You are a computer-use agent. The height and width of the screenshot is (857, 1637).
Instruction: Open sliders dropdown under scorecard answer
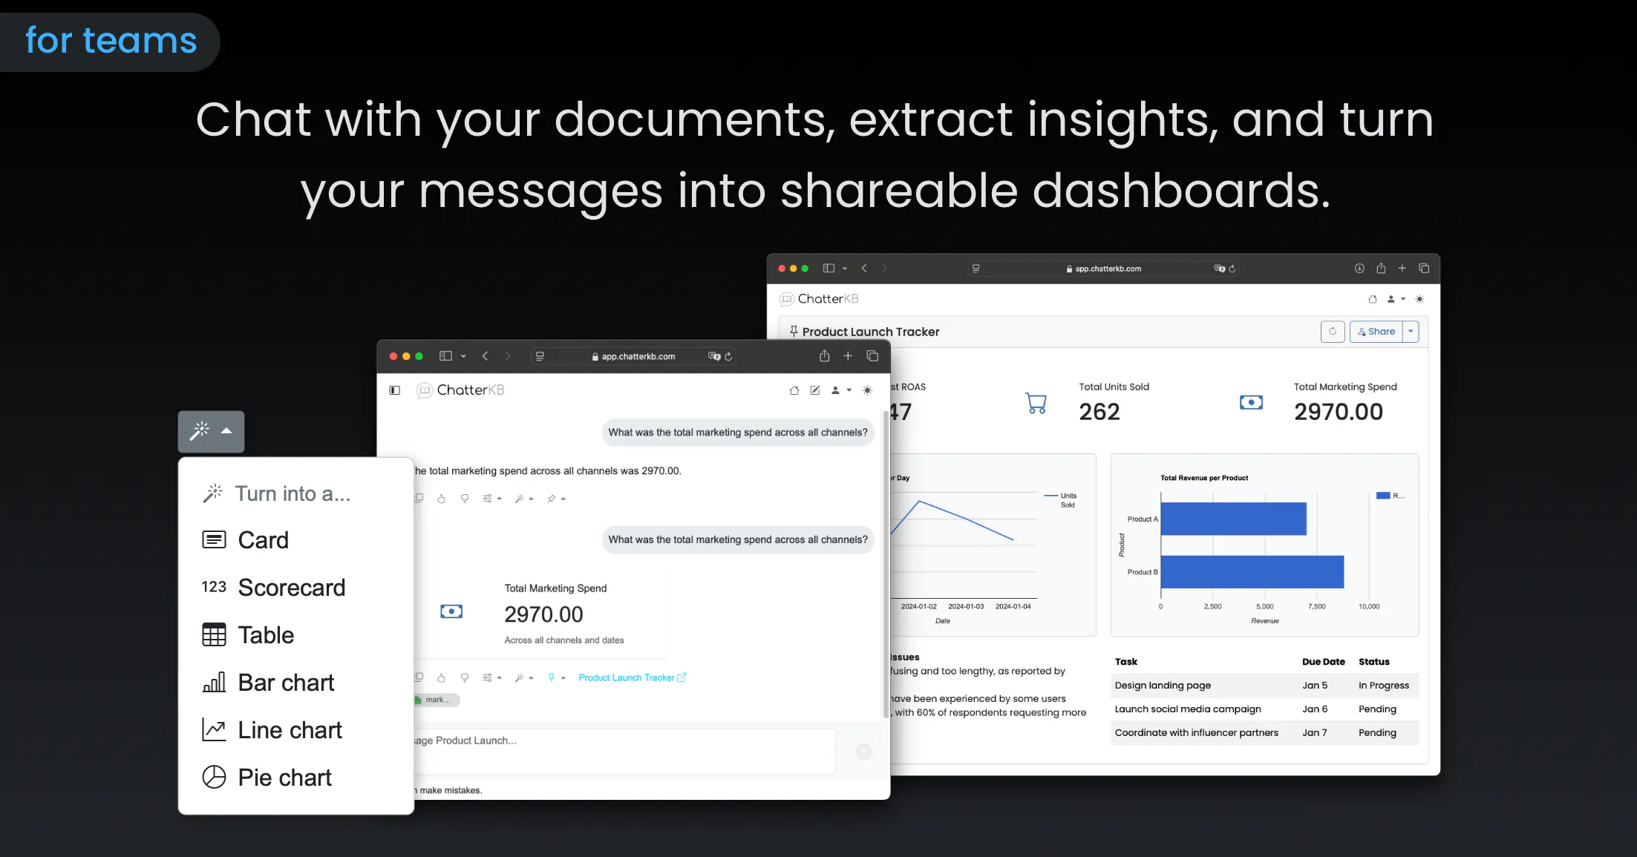(491, 677)
